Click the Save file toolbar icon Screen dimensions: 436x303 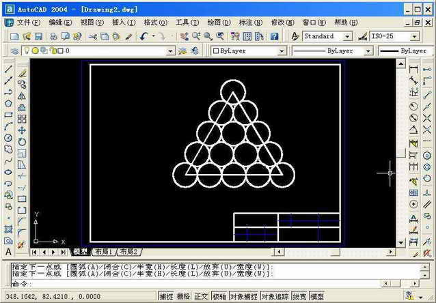pos(38,36)
